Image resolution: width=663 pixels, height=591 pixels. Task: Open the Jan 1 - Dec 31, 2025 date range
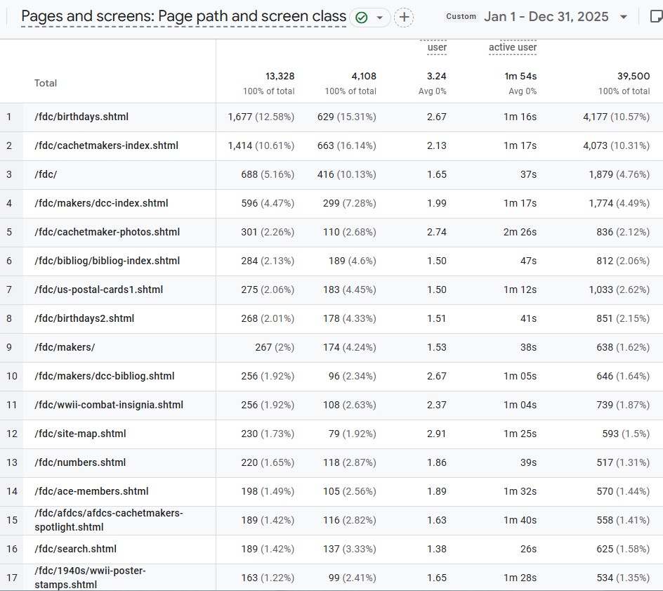tap(546, 17)
